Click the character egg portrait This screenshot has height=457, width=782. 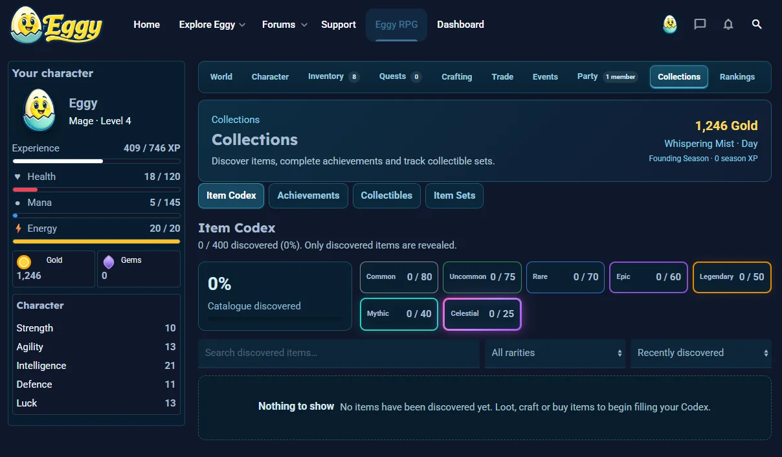[x=39, y=111]
